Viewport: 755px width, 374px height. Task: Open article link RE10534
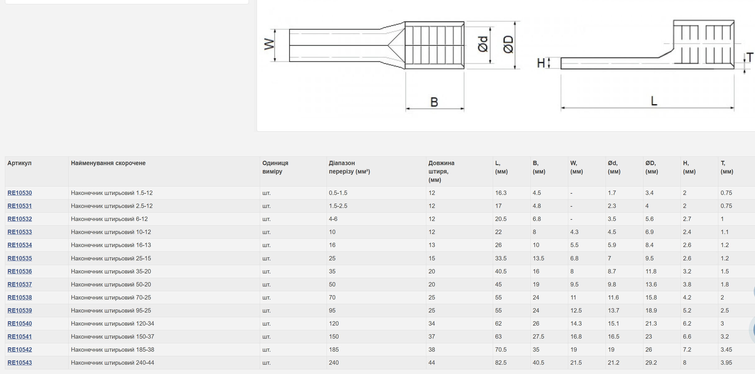point(20,245)
